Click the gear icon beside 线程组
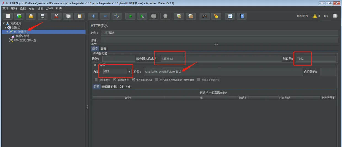The image size is (342, 147). [x=9, y=28]
